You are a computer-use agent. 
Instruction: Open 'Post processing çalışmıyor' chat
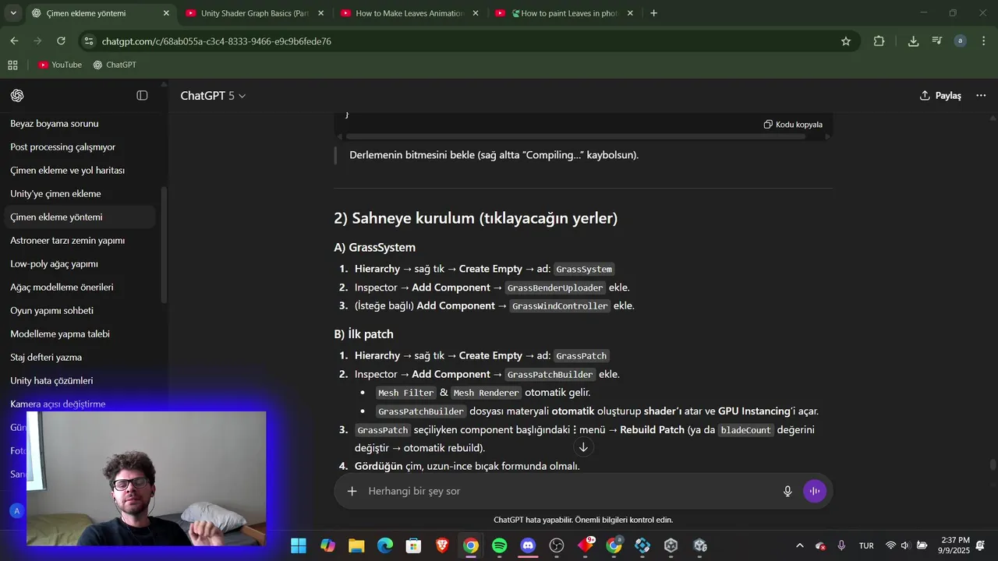(x=78, y=146)
